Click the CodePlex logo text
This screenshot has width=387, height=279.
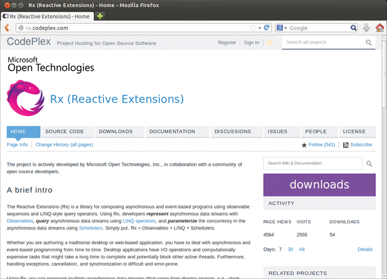pyautogui.click(x=28, y=42)
